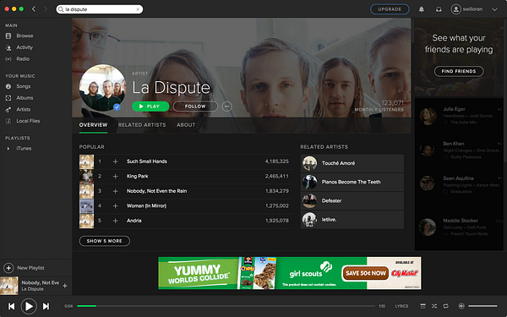This screenshot has height=317, width=507.
Task: Add Such Small Hands with its plus icon
Action: 116,161
